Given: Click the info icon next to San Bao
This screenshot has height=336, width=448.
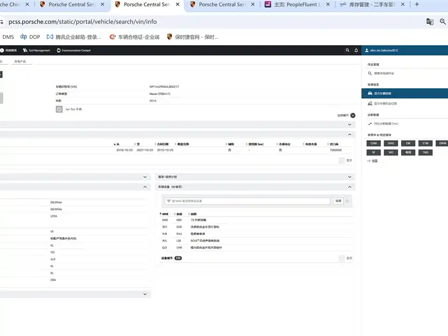Looking at the screenshot, I should [x=59, y=109].
